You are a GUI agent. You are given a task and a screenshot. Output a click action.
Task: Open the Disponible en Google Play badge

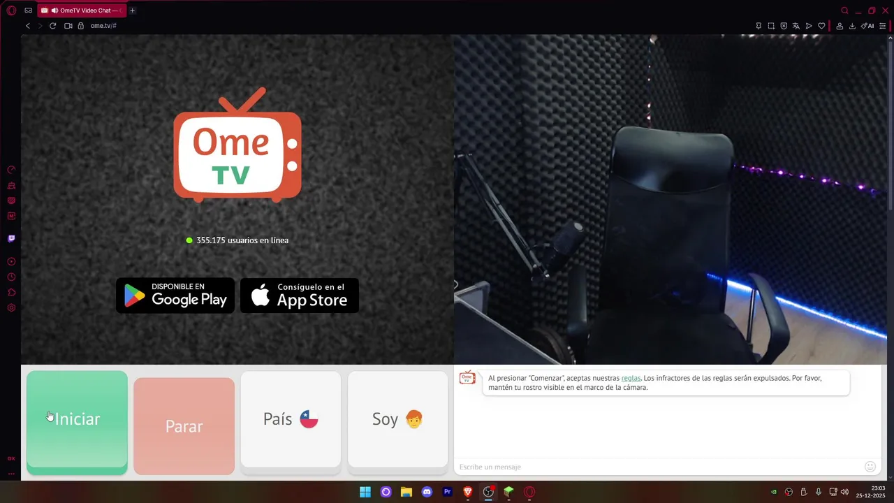point(175,296)
